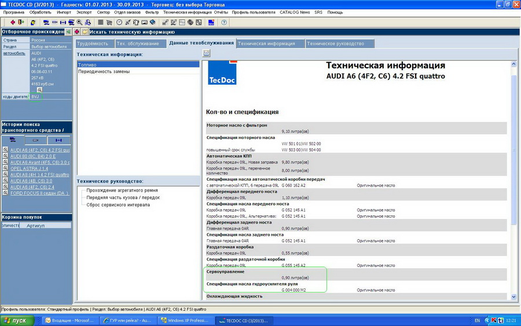This screenshot has height=326, width=521.
Task: Select Топливо in technical information list
Action: (x=138, y=65)
